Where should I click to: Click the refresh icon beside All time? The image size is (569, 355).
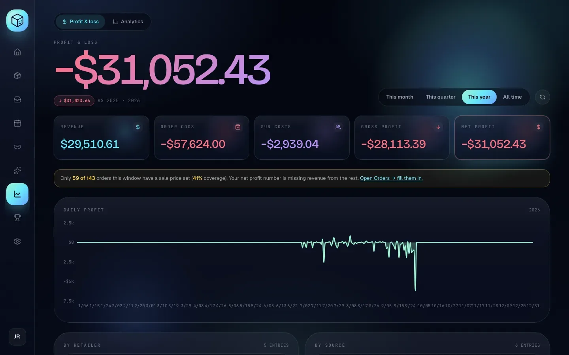tap(543, 97)
